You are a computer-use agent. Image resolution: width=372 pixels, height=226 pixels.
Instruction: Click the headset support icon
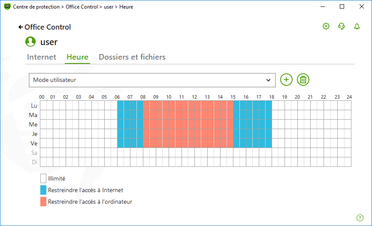pos(342,27)
